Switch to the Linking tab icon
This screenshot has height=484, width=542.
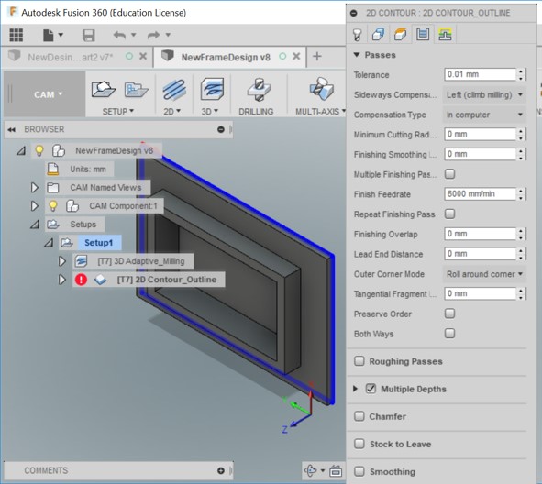(x=445, y=34)
